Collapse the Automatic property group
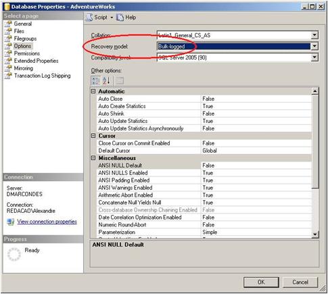 (x=93, y=91)
